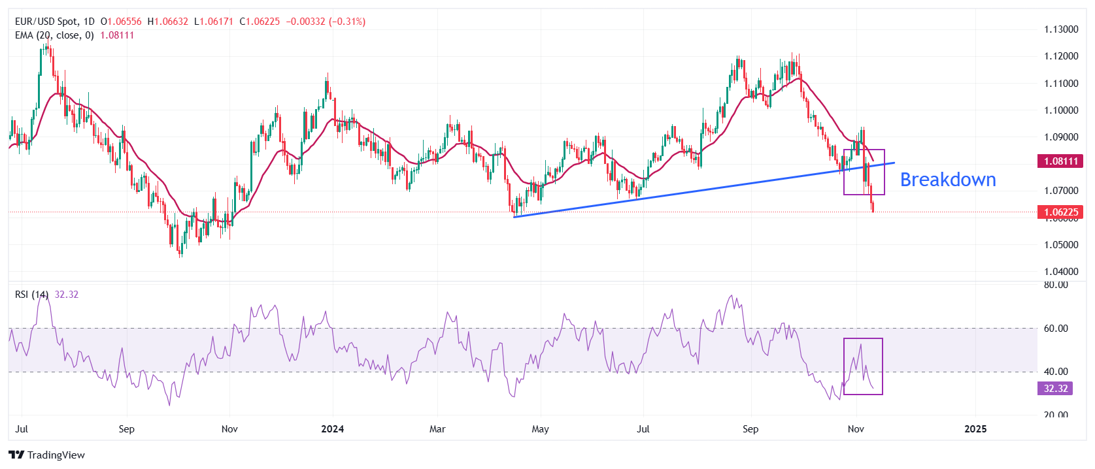
Task: Click the 60.00 RSI axis level
Action: click(x=1056, y=329)
